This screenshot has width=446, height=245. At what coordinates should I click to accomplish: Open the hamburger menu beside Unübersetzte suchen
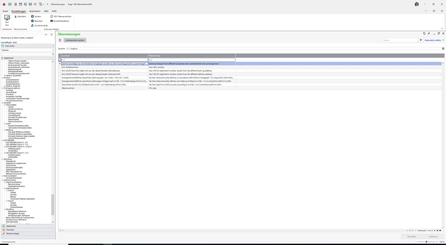[60, 40]
